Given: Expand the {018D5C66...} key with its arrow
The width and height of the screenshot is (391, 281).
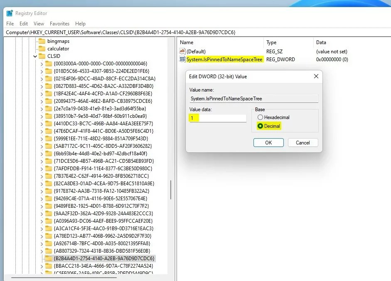Looking at the screenshot, I should click(42, 71).
